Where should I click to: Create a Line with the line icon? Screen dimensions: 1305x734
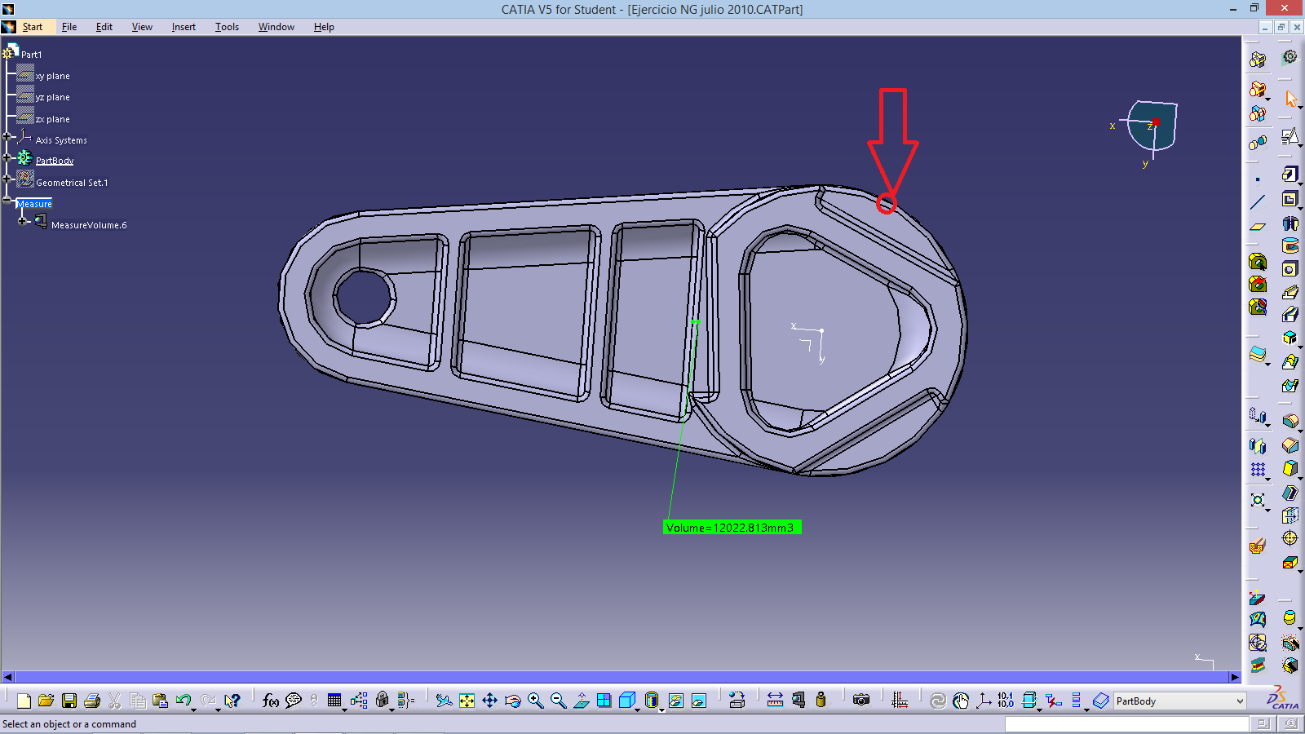1258,202
